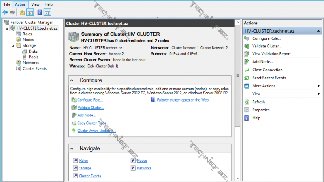Click the Copy Cluster Roles icon
The height and width of the screenshot is (182, 324).
pyautogui.click(x=74, y=123)
